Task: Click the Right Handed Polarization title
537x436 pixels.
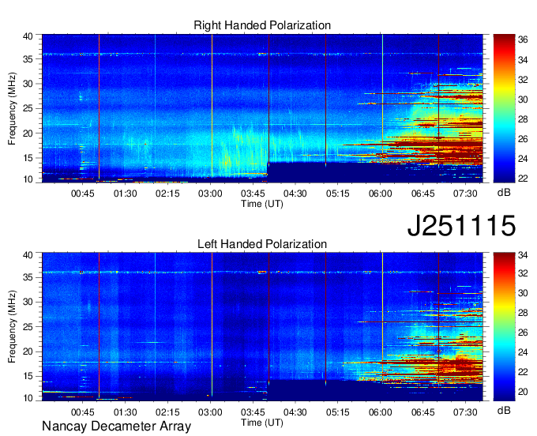Action: pos(262,26)
